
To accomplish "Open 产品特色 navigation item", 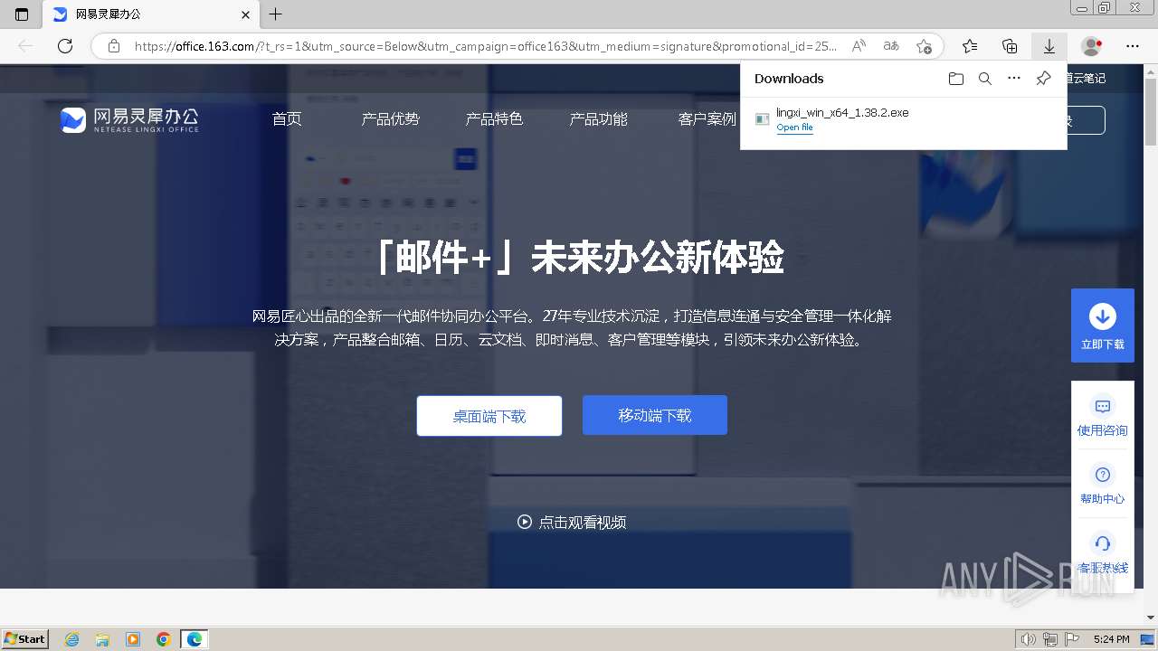I will [494, 118].
